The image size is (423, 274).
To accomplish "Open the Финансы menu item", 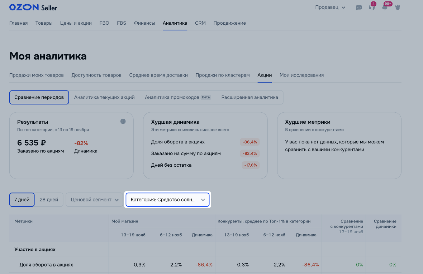I will [144, 23].
